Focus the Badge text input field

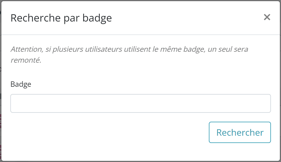(x=140, y=103)
